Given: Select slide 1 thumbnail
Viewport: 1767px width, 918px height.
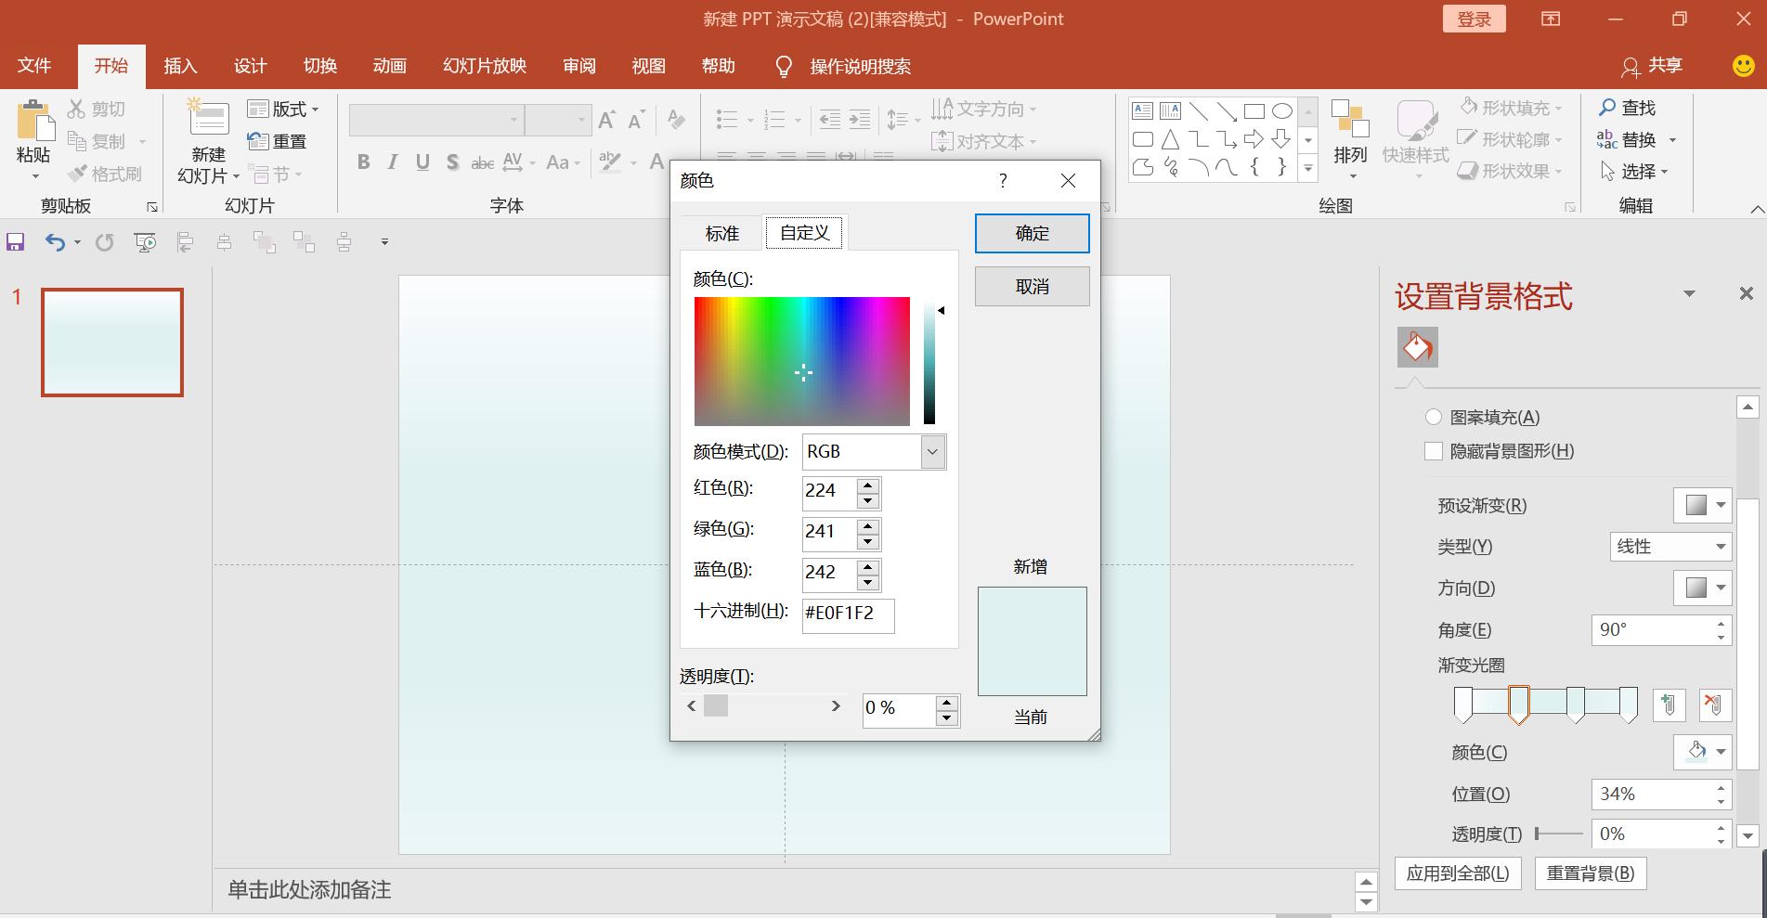Looking at the screenshot, I should tap(111, 342).
